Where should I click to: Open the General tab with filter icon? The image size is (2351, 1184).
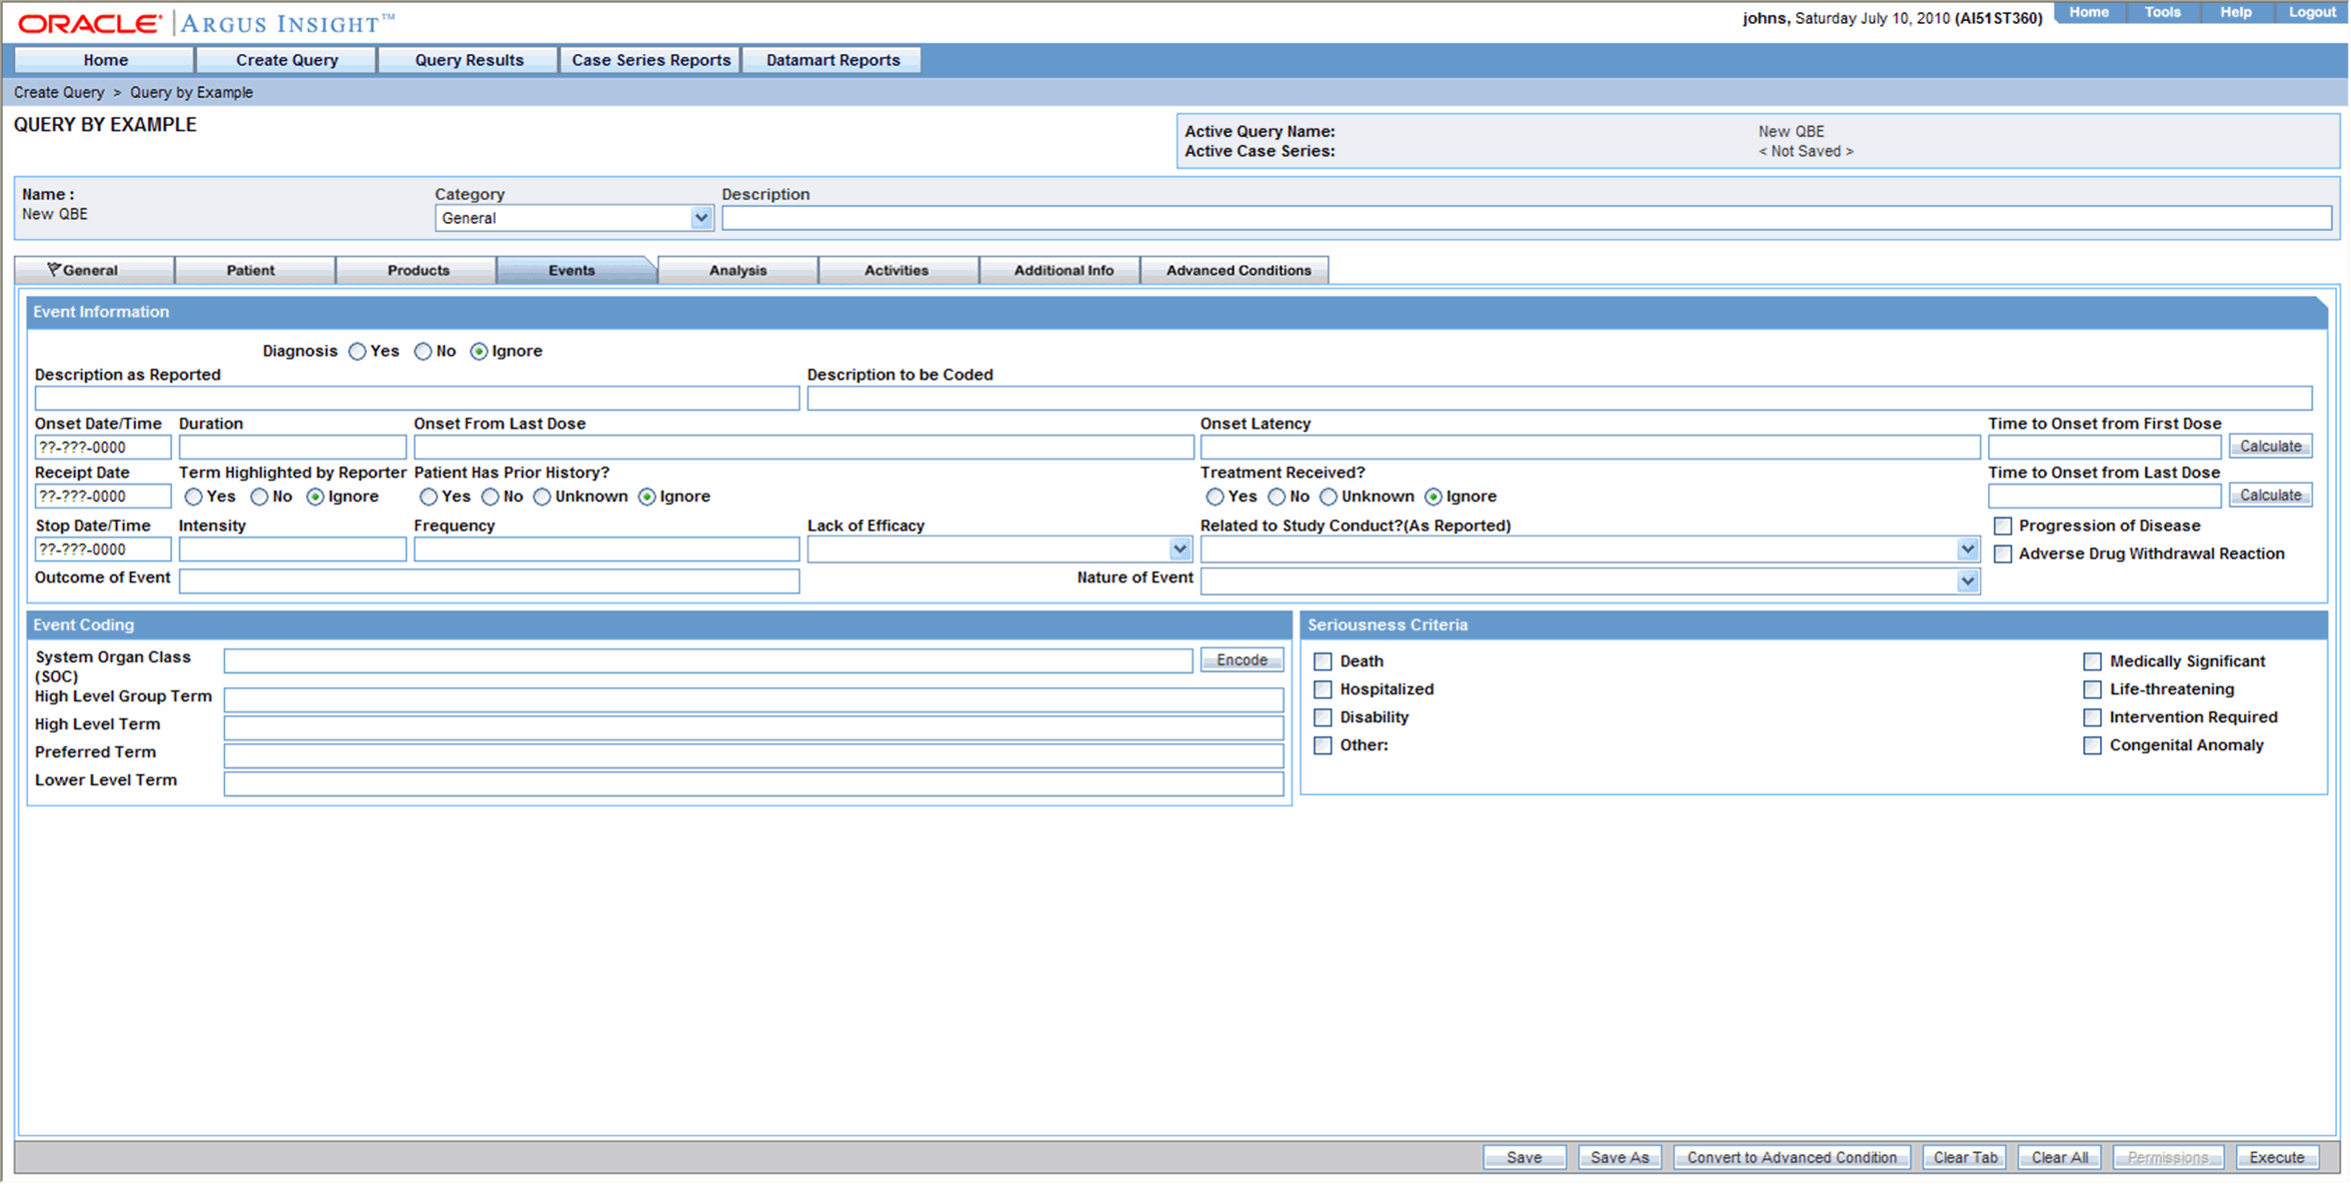click(x=84, y=271)
